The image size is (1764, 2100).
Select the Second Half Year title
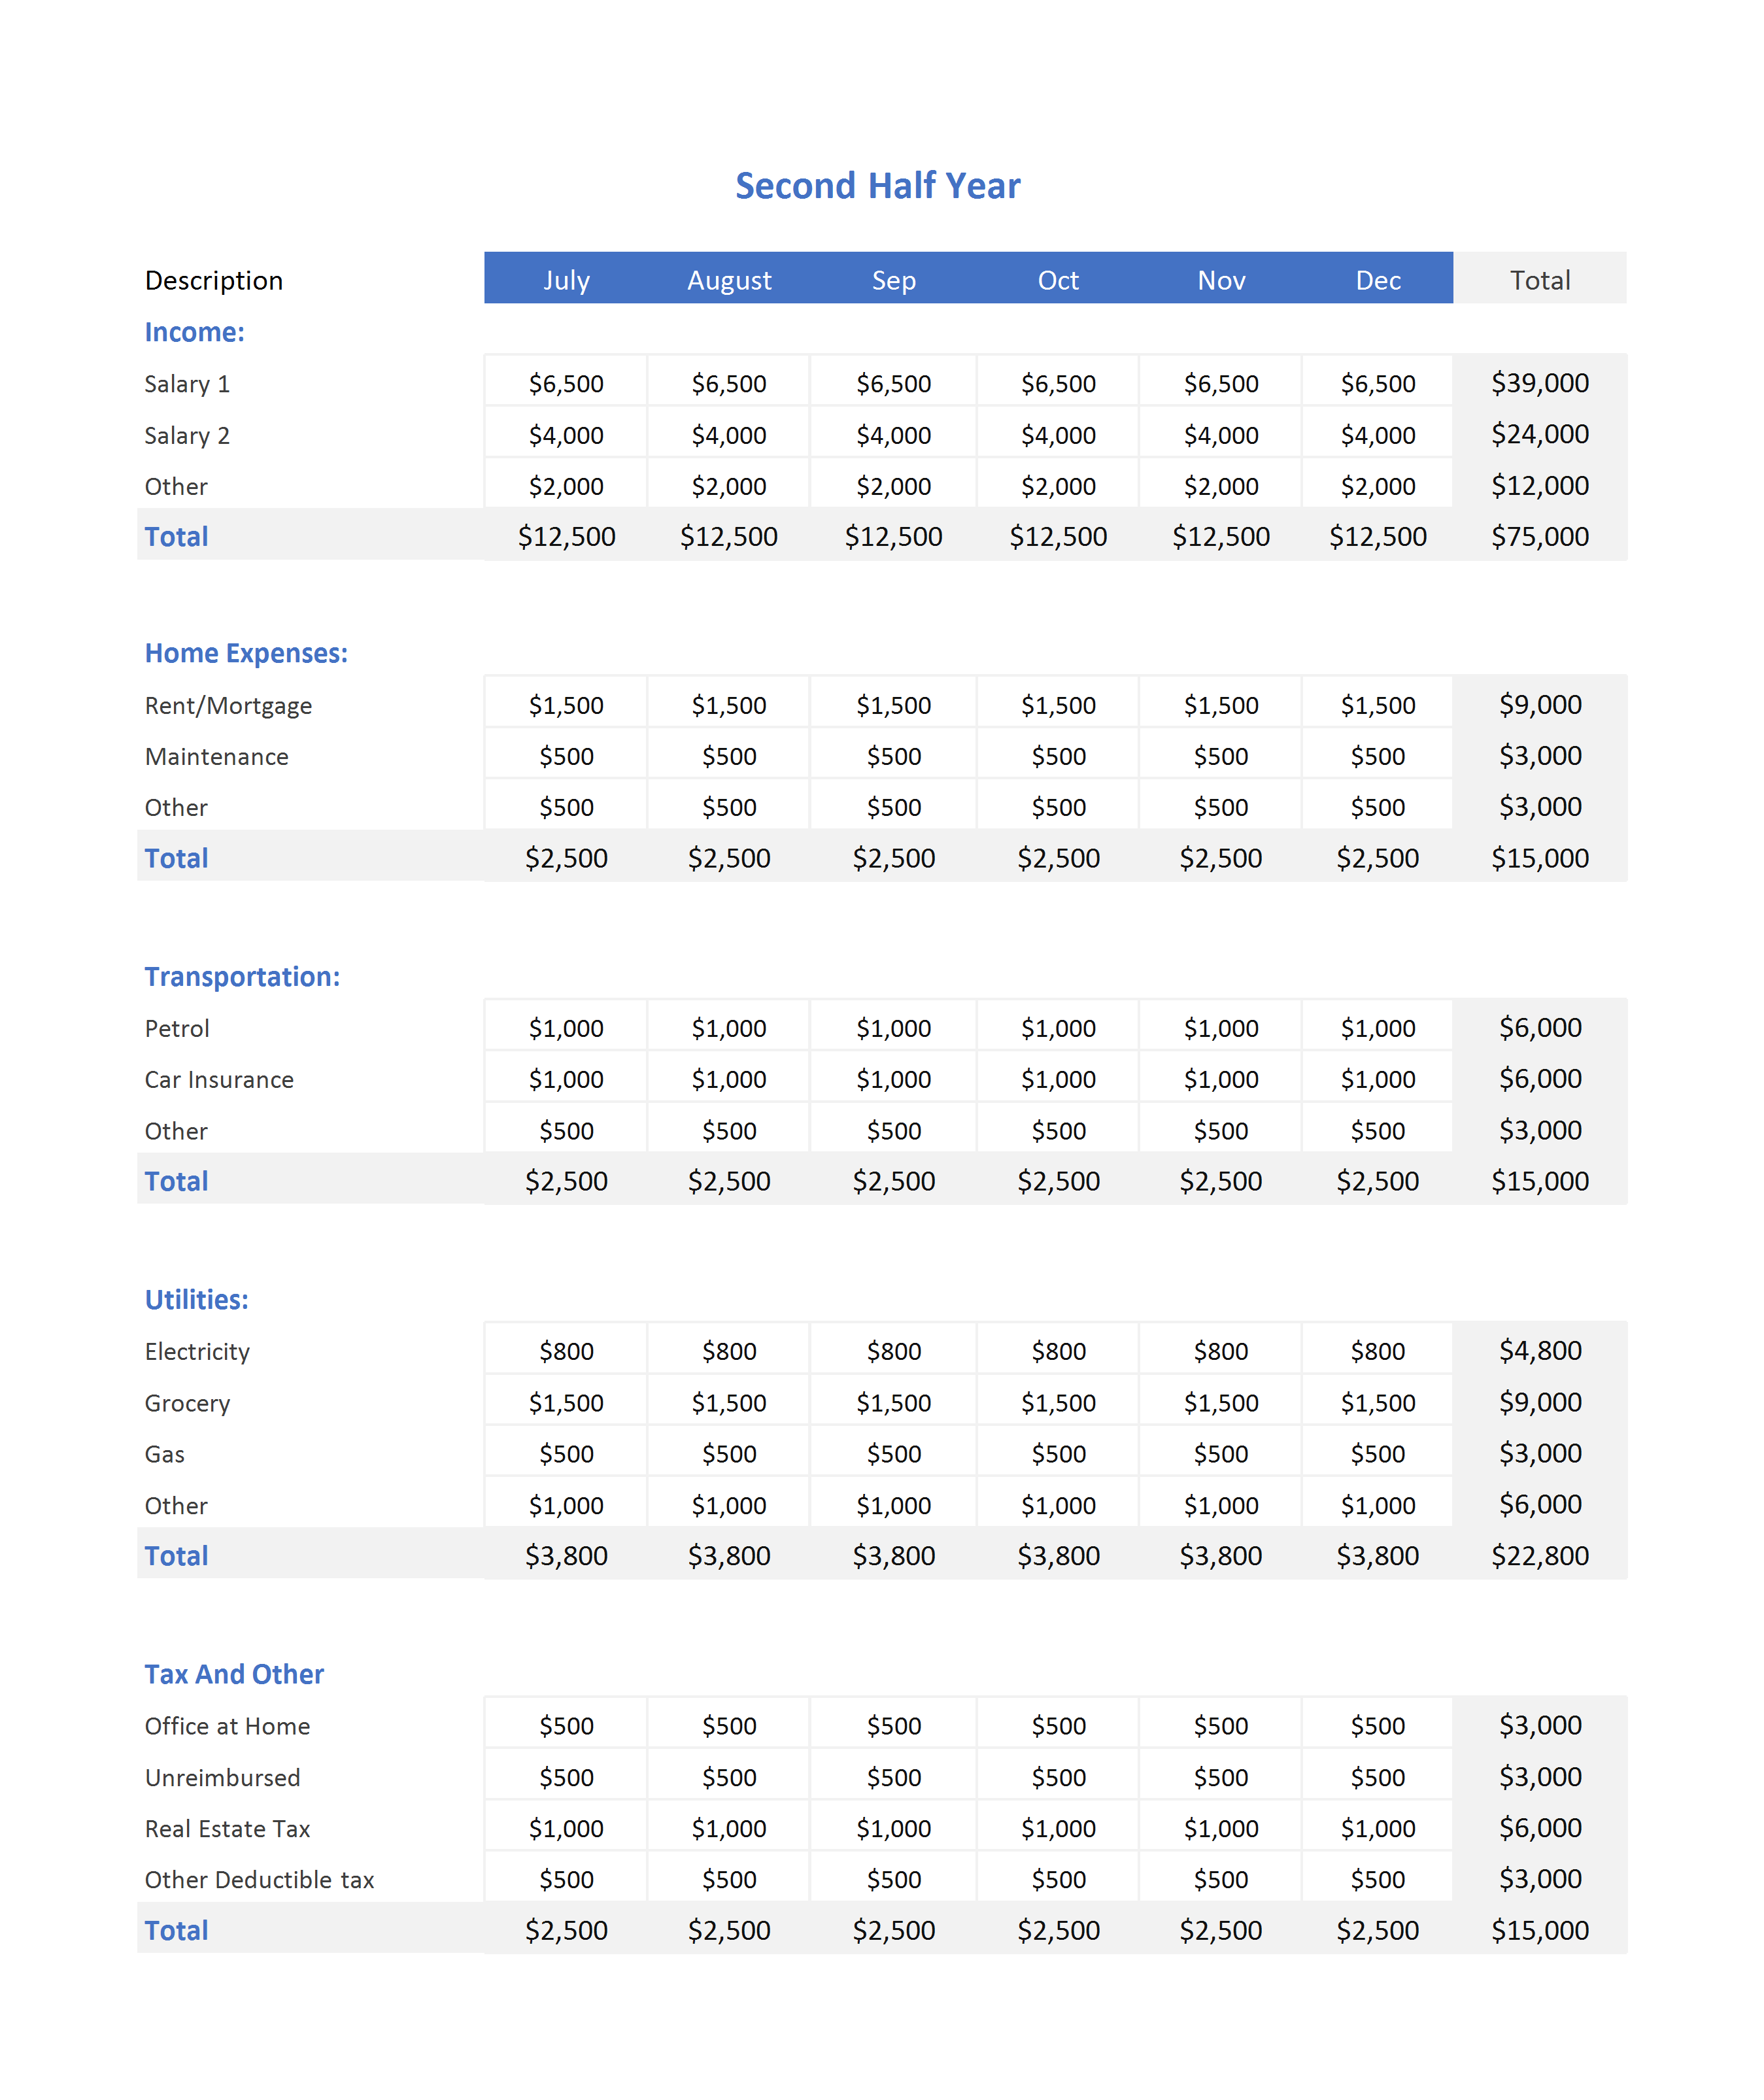click(x=877, y=186)
